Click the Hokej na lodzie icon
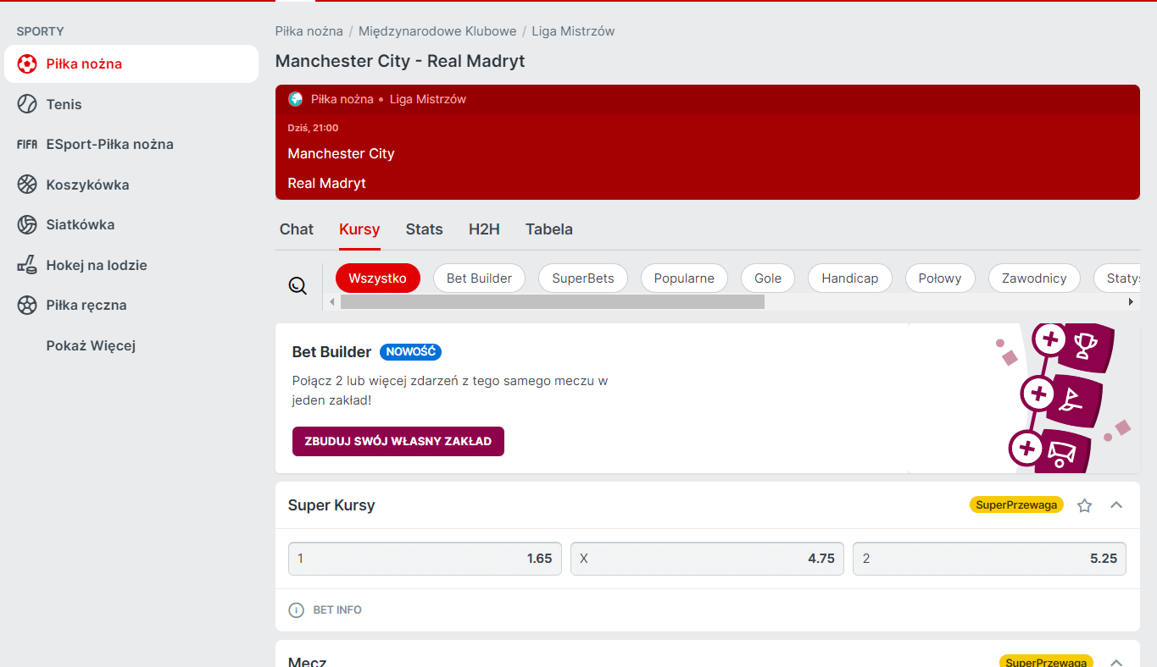 pyautogui.click(x=26, y=264)
